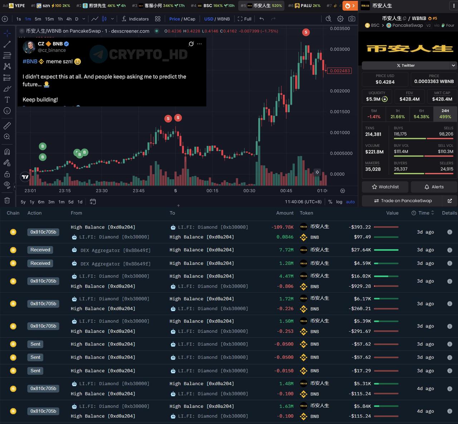Switch chart to line style
Screen dimensions: 458x424
pos(95,19)
